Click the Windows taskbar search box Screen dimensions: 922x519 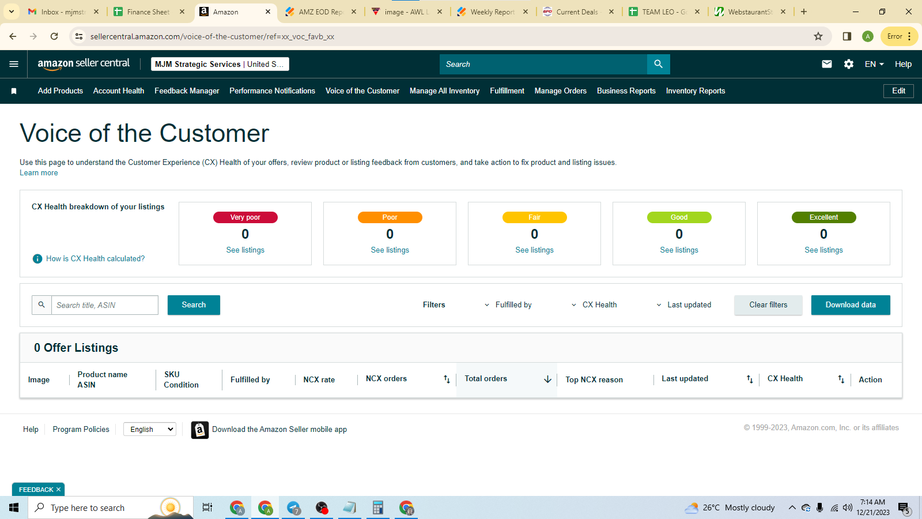[111, 507]
